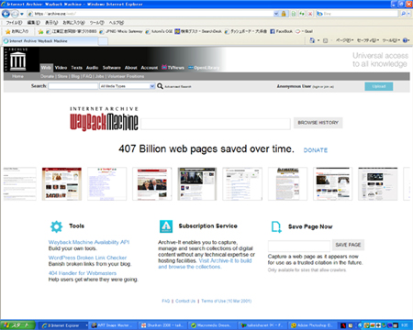Open Wayback Machine Availability API link
This screenshot has height=330, width=413.
(x=89, y=242)
